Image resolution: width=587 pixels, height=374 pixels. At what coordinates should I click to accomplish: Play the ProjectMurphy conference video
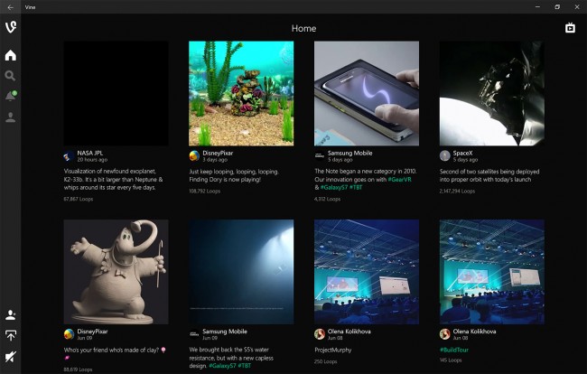pyautogui.click(x=367, y=272)
